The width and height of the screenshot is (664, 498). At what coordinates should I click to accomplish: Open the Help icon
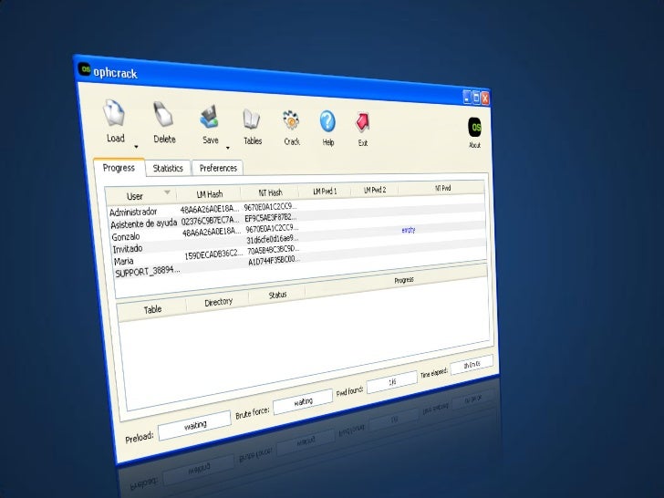click(327, 122)
